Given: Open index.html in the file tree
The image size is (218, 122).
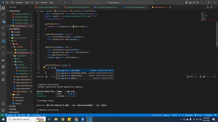Looking at the screenshot, I should tap(19, 101).
